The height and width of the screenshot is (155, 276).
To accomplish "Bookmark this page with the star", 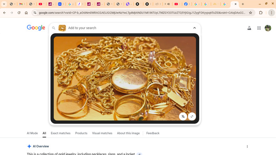I will pyautogui.click(x=250, y=13).
